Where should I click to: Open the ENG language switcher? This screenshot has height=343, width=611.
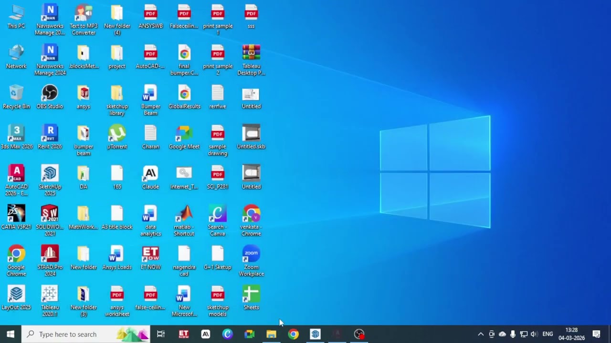pyautogui.click(x=548, y=334)
